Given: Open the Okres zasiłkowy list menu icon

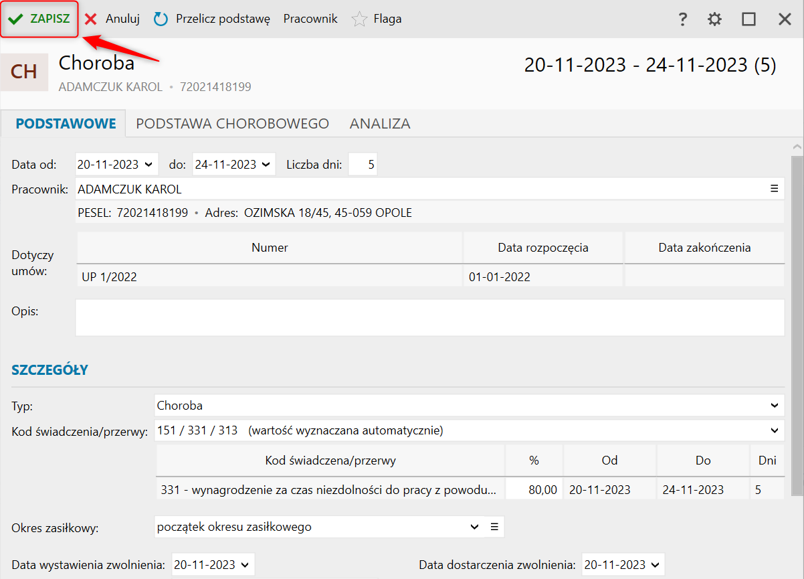Looking at the screenshot, I should click(494, 527).
